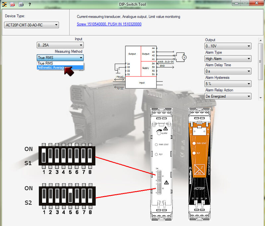
Task: Choose True RMS in the dropdown list
Action: point(45,63)
